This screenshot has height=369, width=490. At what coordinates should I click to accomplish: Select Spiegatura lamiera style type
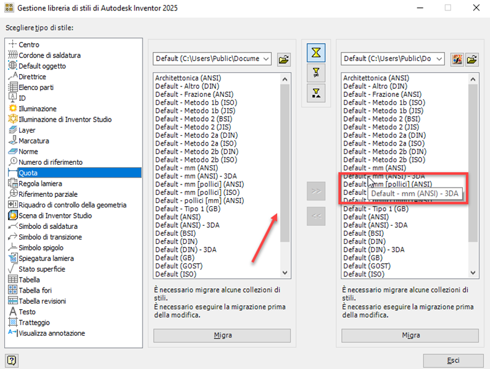[x=41, y=259]
